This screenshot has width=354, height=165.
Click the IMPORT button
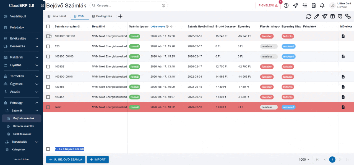(x=98, y=159)
